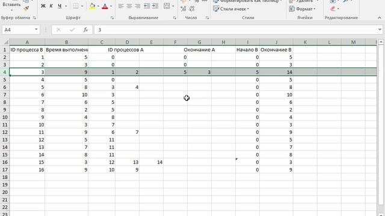Click cell J4 with value 14
Image resolution: width=385 pixels, height=216 pixels.
click(x=276, y=72)
